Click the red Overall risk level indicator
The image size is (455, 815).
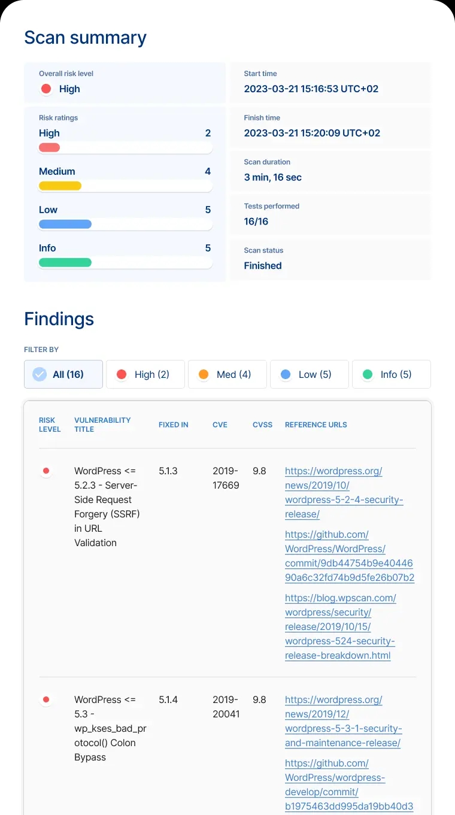(45, 89)
